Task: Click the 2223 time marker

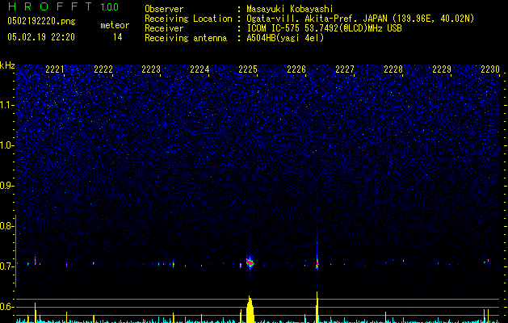Action: (x=151, y=69)
